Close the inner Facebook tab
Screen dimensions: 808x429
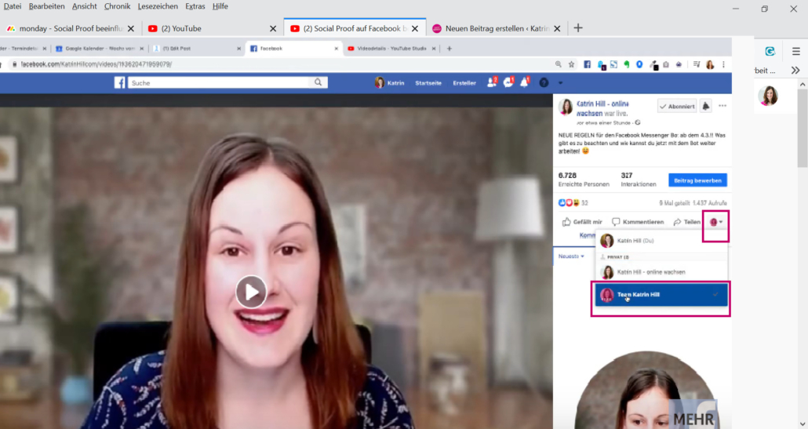[x=336, y=49]
